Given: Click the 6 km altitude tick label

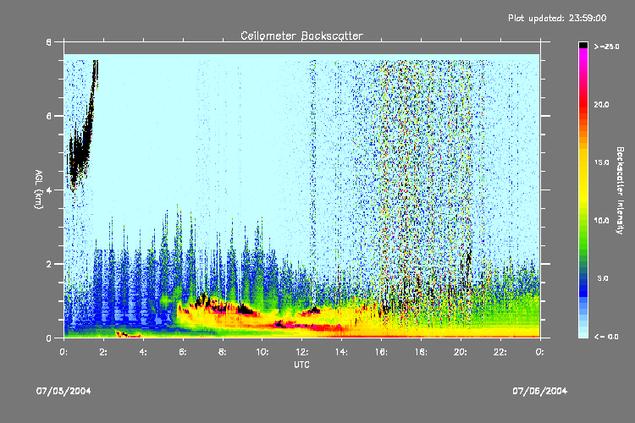Looking at the screenshot, I should click(x=49, y=116).
